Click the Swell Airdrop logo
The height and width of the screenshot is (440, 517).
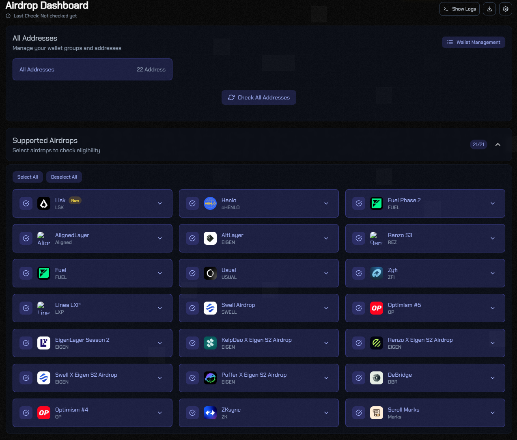click(210, 308)
